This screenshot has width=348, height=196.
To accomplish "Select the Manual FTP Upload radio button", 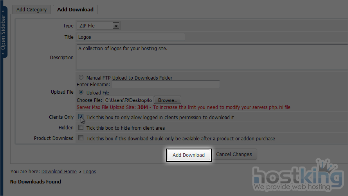I will [81, 78].
